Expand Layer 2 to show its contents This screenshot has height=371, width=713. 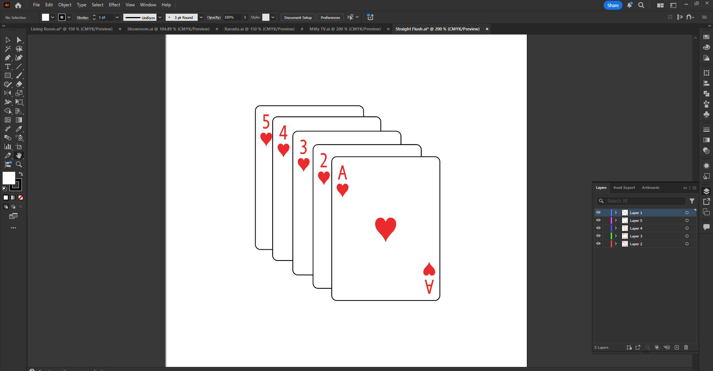tap(615, 244)
